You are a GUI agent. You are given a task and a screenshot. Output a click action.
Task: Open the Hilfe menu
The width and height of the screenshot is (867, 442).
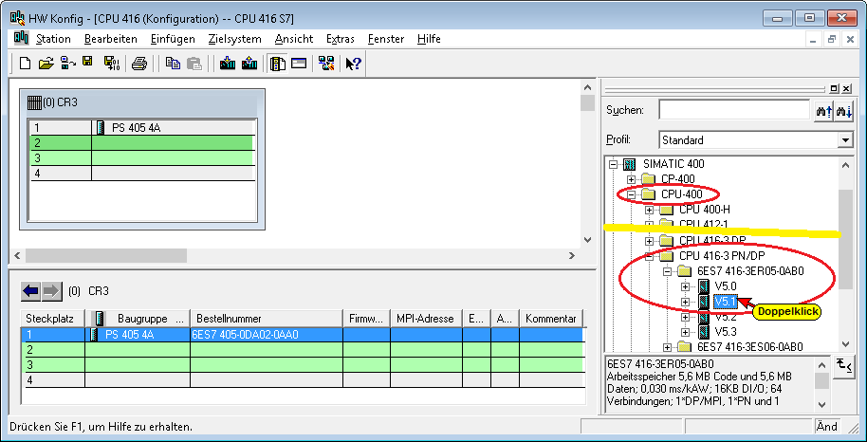click(x=429, y=39)
